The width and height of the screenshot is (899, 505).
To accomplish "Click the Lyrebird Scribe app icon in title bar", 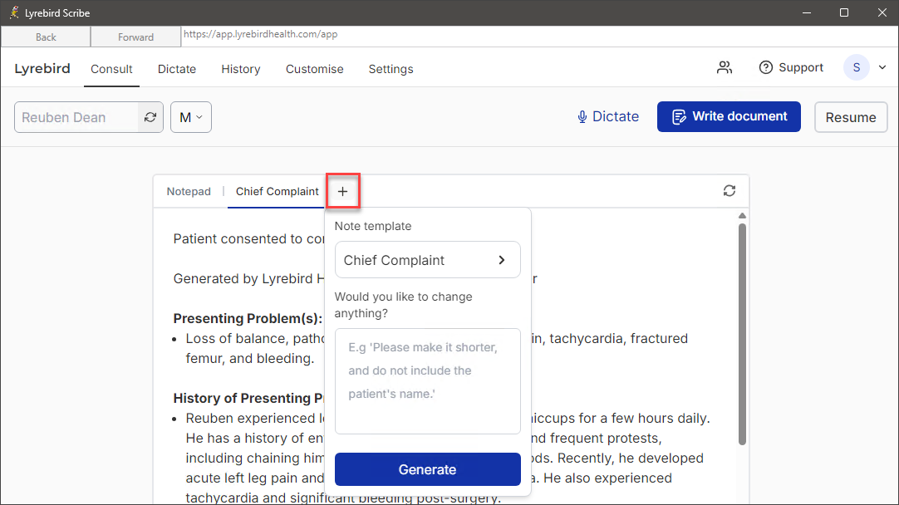I will click(x=14, y=12).
